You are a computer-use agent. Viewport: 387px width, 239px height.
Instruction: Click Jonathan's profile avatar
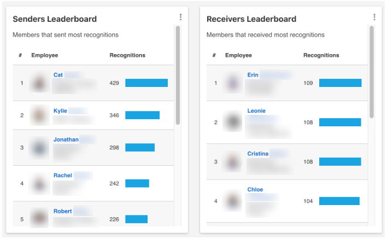click(39, 148)
